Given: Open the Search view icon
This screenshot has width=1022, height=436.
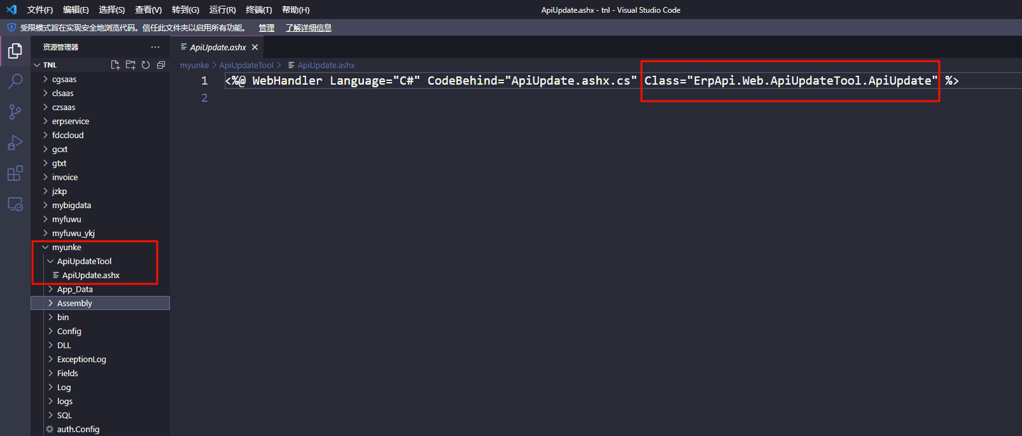Looking at the screenshot, I should (15, 81).
